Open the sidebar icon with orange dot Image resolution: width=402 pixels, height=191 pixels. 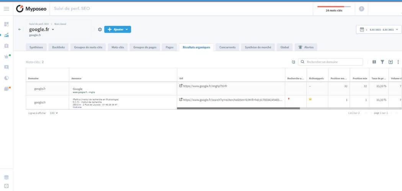(7, 89)
